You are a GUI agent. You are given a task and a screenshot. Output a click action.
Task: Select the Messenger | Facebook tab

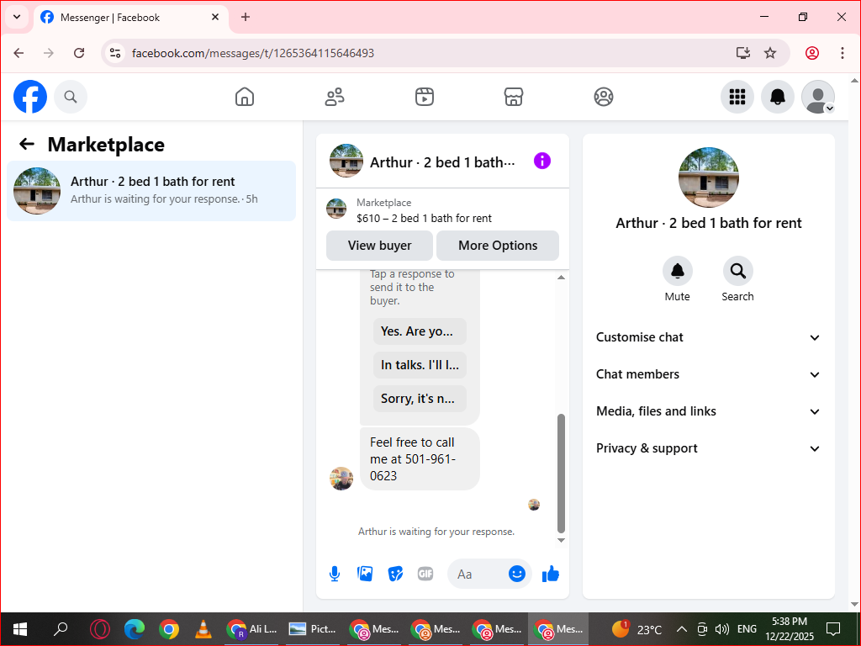click(131, 18)
